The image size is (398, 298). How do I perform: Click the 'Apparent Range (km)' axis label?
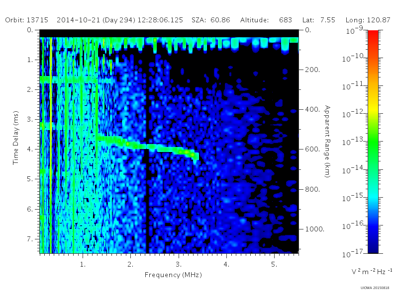327,142
